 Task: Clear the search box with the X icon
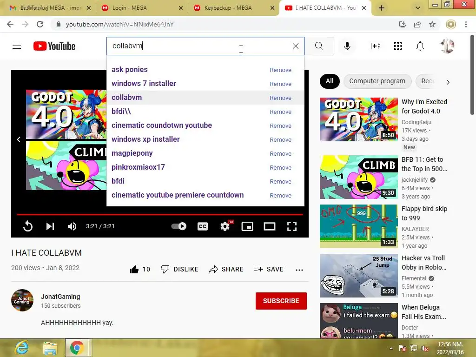295,46
